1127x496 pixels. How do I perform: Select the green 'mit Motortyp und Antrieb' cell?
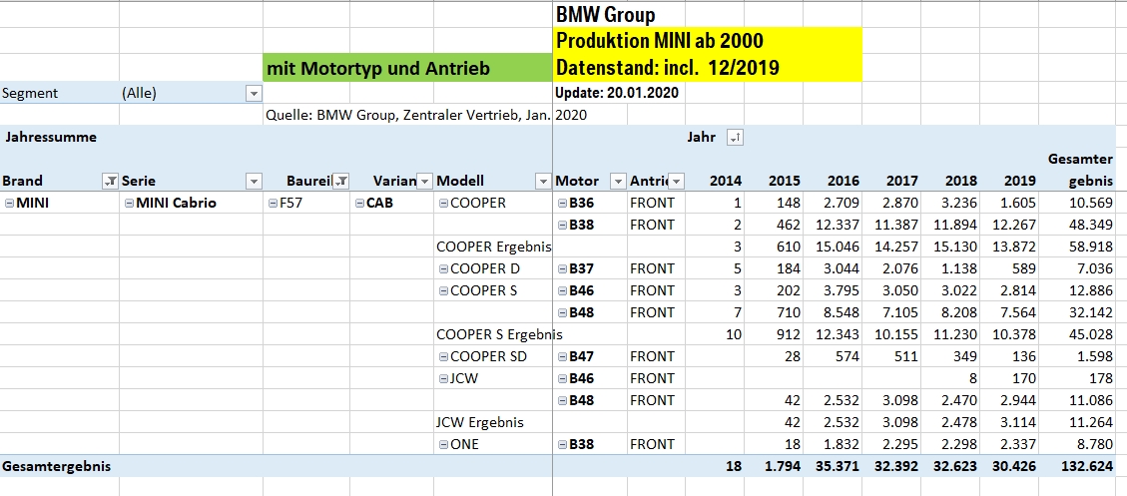[x=407, y=68]
